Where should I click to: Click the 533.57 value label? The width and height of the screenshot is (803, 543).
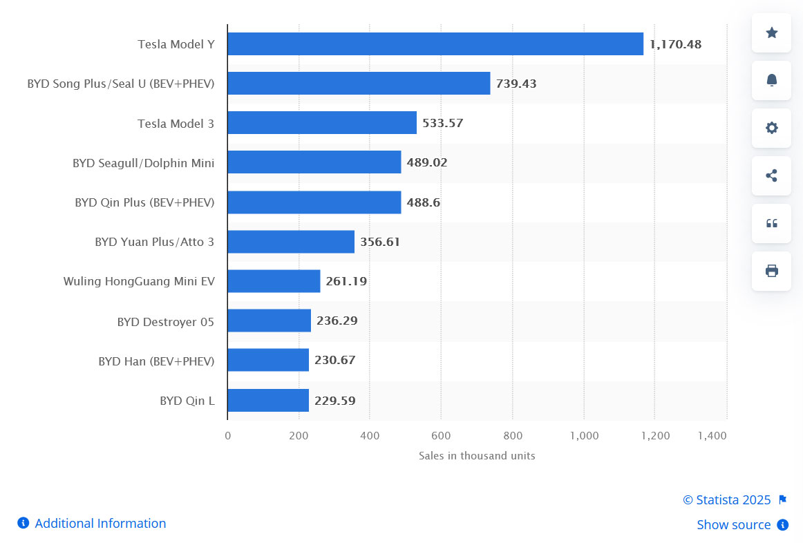tap(443, 124)
